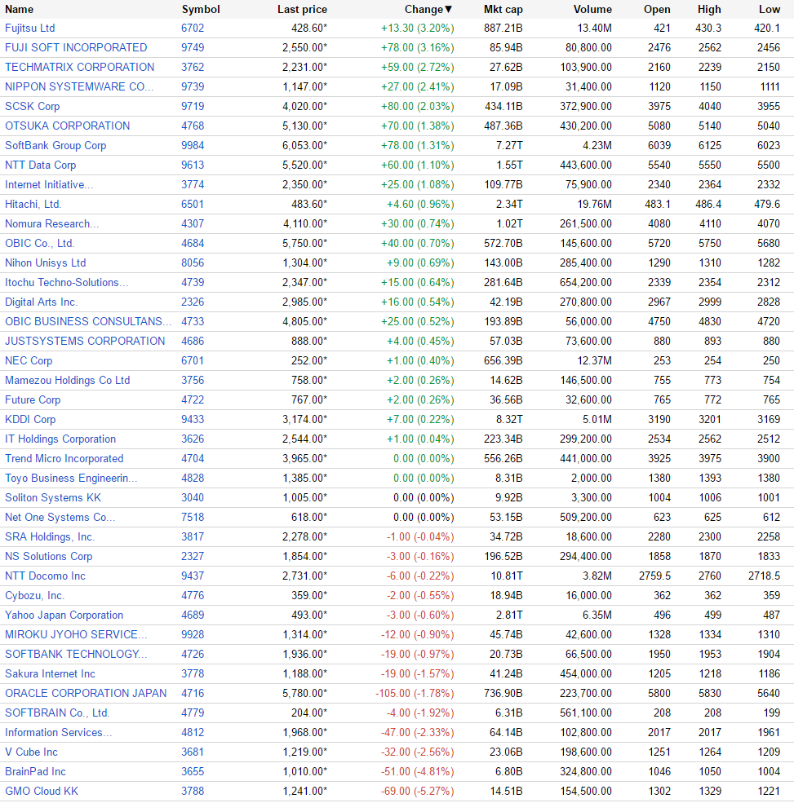
Task: Select Yahoo Japan Corporation link
Action: point(64,615)
